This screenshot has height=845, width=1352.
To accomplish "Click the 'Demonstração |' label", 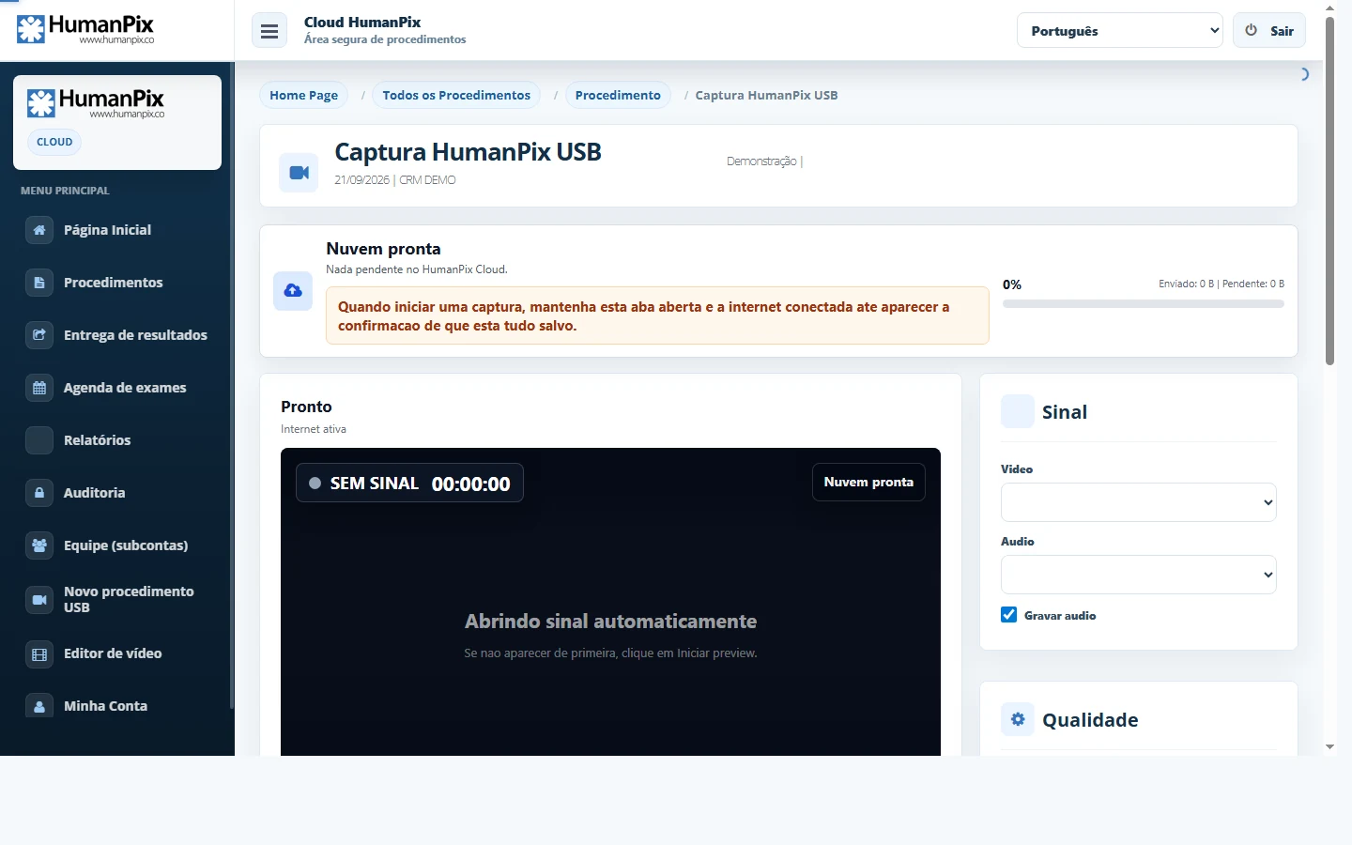I will (764, 161).
